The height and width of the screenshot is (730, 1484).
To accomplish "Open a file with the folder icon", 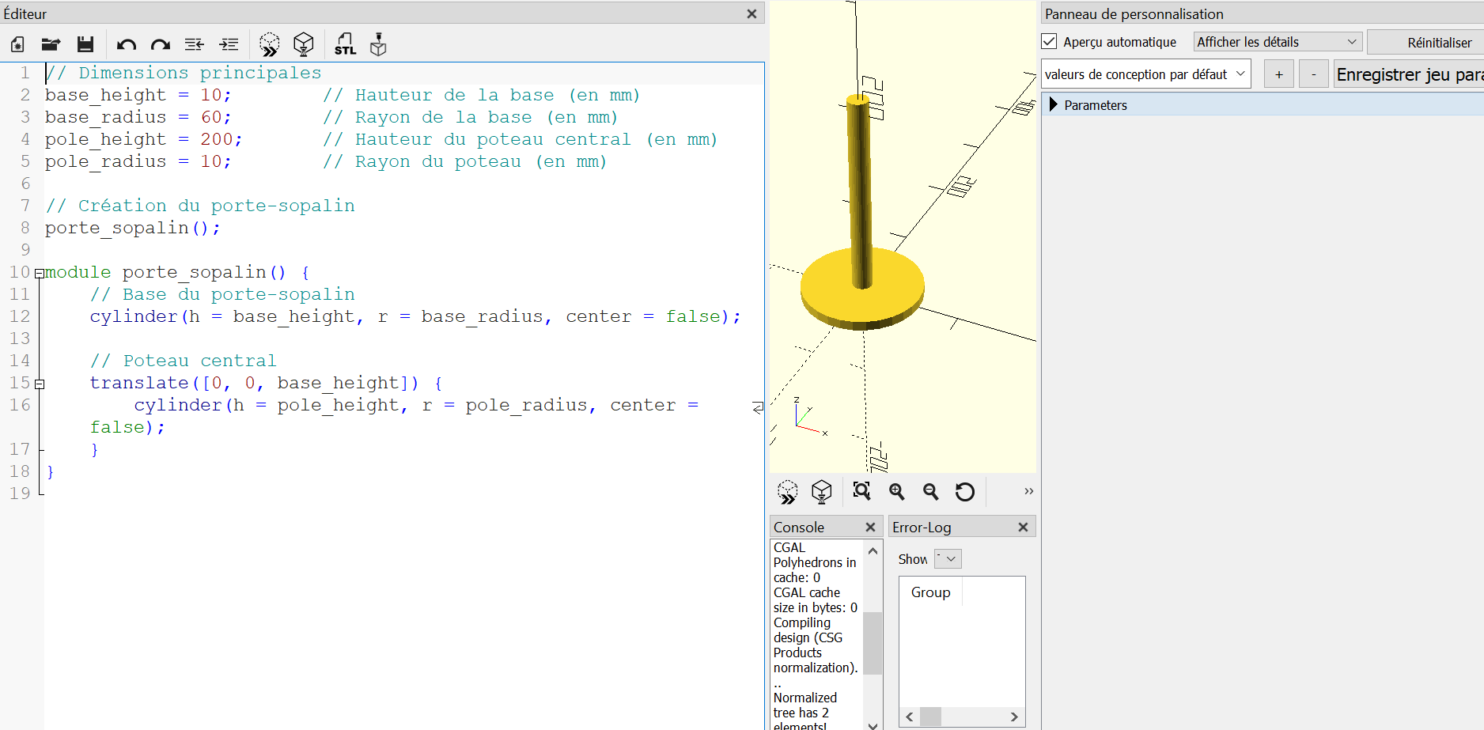I will pos(51,44).
